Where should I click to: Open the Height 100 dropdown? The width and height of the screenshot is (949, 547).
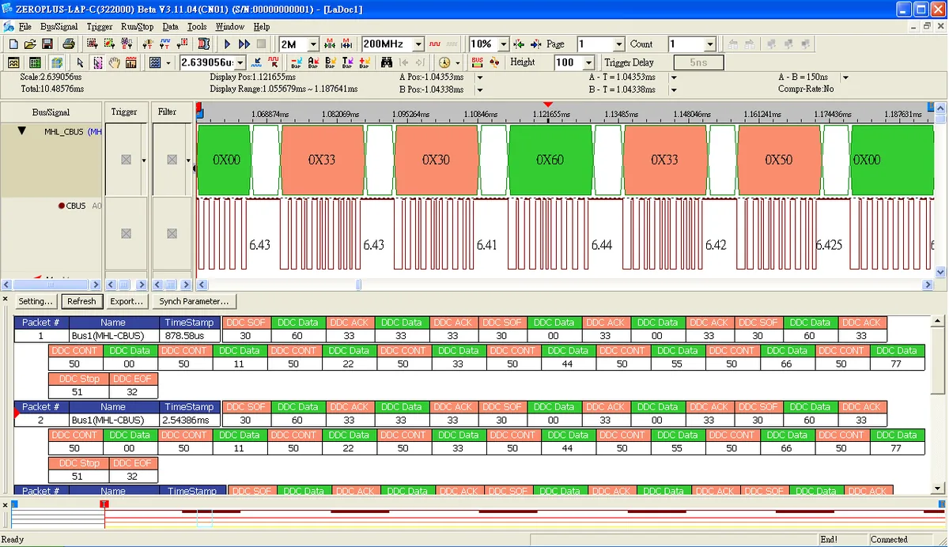(588, 62)
